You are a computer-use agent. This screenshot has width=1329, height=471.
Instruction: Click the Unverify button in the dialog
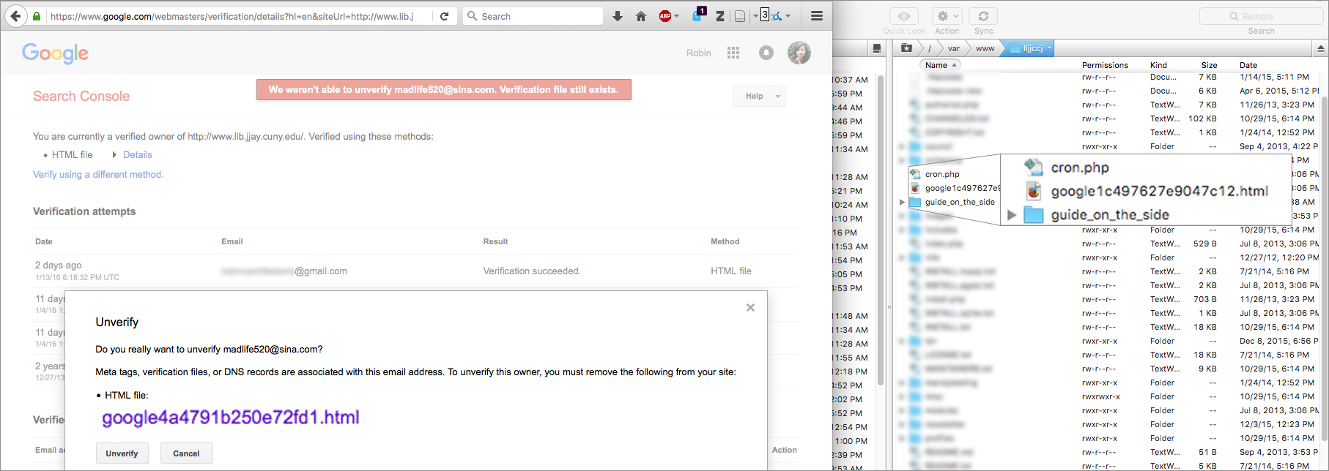tap(122, 453)
